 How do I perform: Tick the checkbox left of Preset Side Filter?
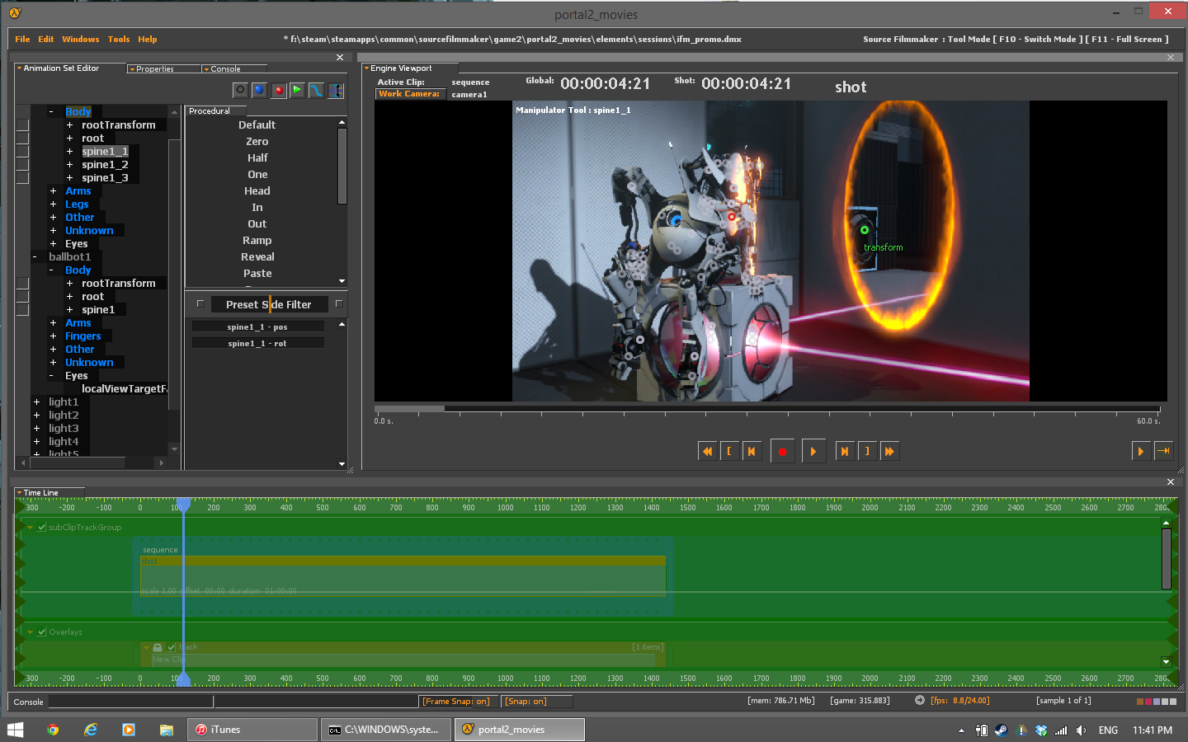tap(200, 304)
